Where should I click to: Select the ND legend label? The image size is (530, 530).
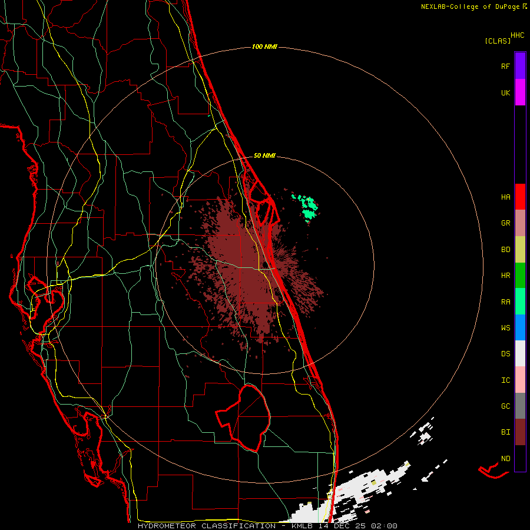click(x=505, y=459)
